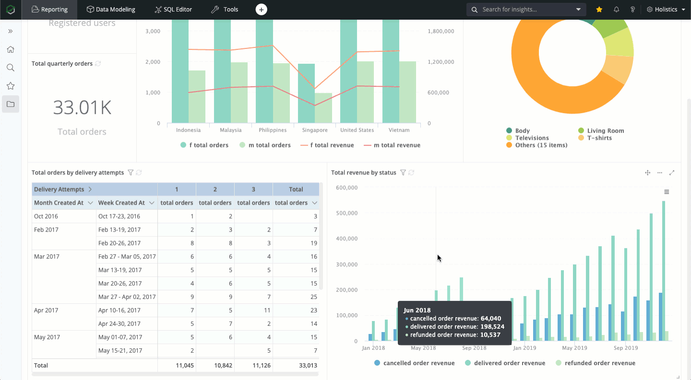The width and height of the screenshot is (691, 380).
Task: Open the folder icon in sidebar
Action: coord(11,104)
